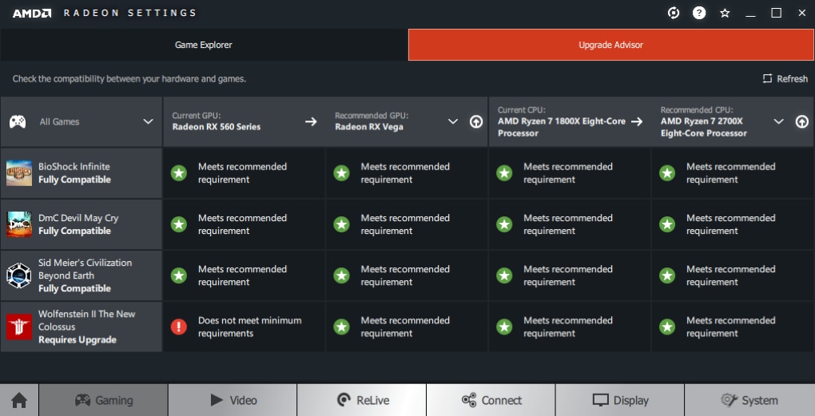
Task: Open the Connect tab
Action: (491, 400)
